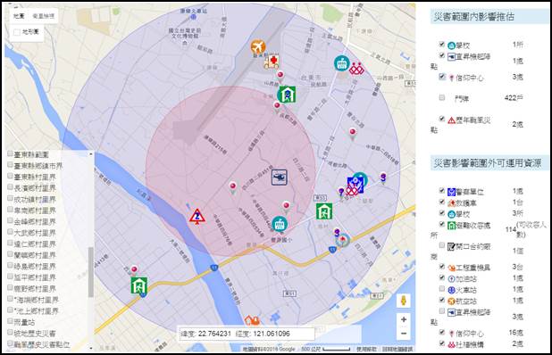Switch to 衛星地圖 satellite view
Image resolution: width=552 pixels, height=355 pixels.
(44, 16)
